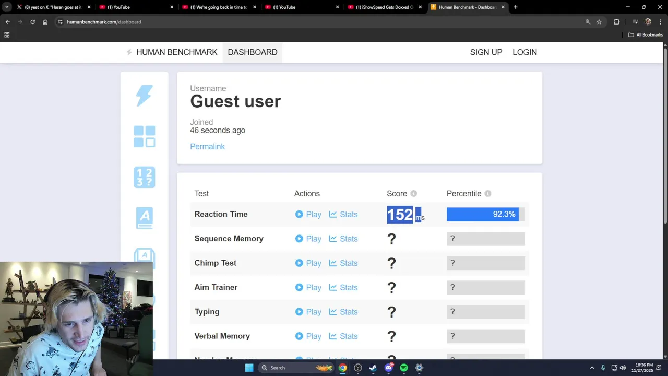Image resolution: width=668 pixels, height=376 pixels.
Task: Switch to iShowSpeed Gets Doxxed tab
Action: pos(385,7)
